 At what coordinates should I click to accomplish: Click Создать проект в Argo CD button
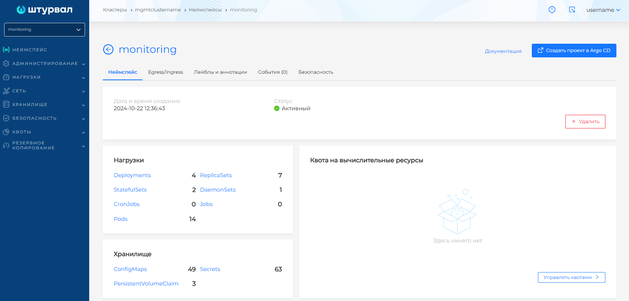pos(574,51)
